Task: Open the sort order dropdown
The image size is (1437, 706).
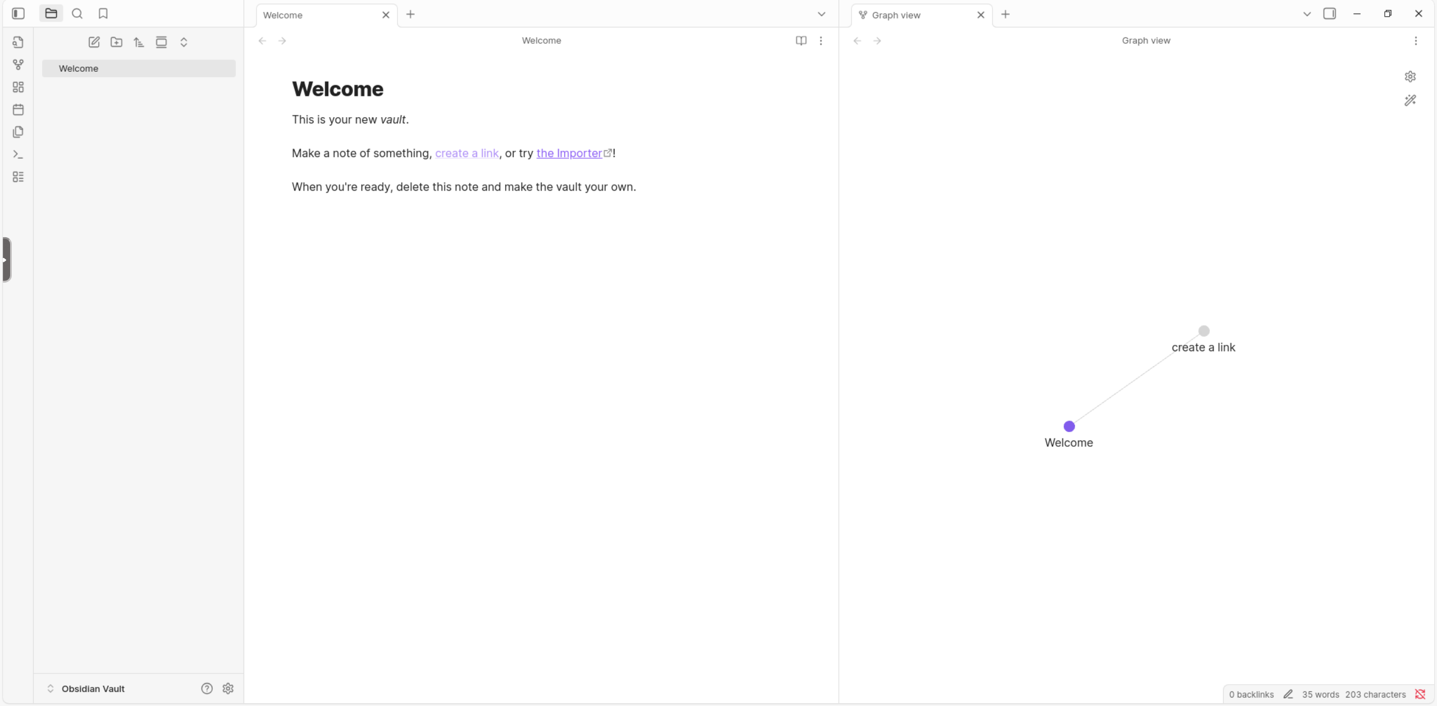Action: (139, 42)
